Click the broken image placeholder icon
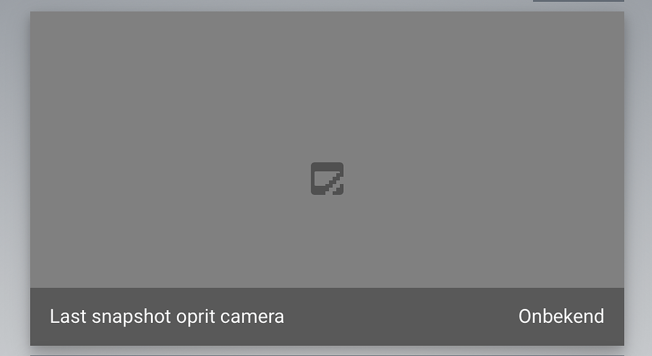This screenshot has height=356, width=652. click(327, 178)
